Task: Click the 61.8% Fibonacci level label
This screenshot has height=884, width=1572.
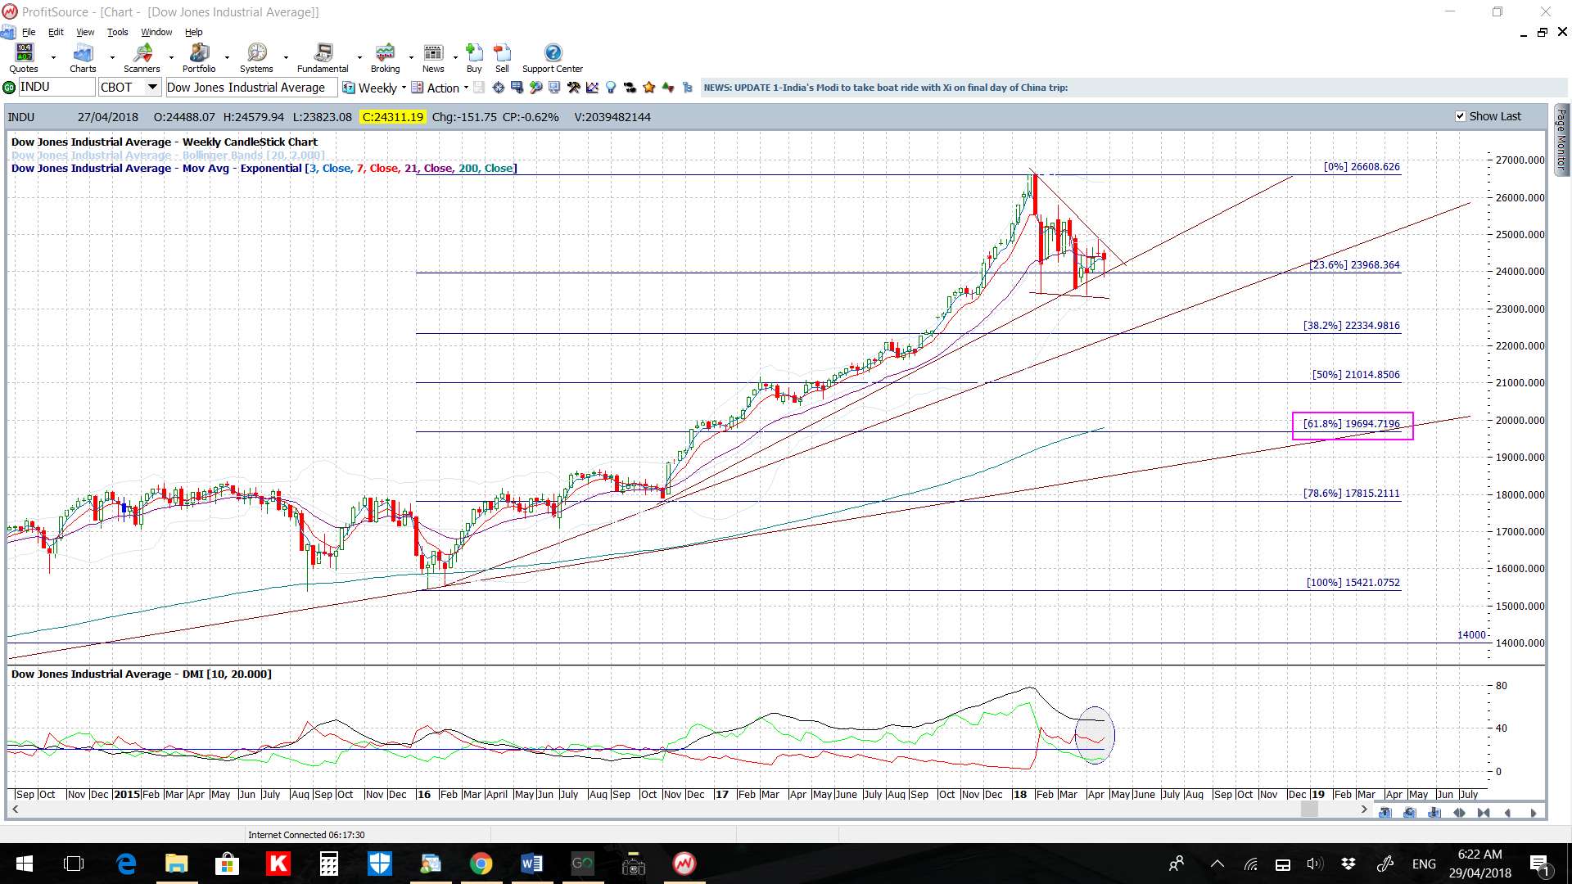Action: pyautogui.click(x=1352, y=424)
